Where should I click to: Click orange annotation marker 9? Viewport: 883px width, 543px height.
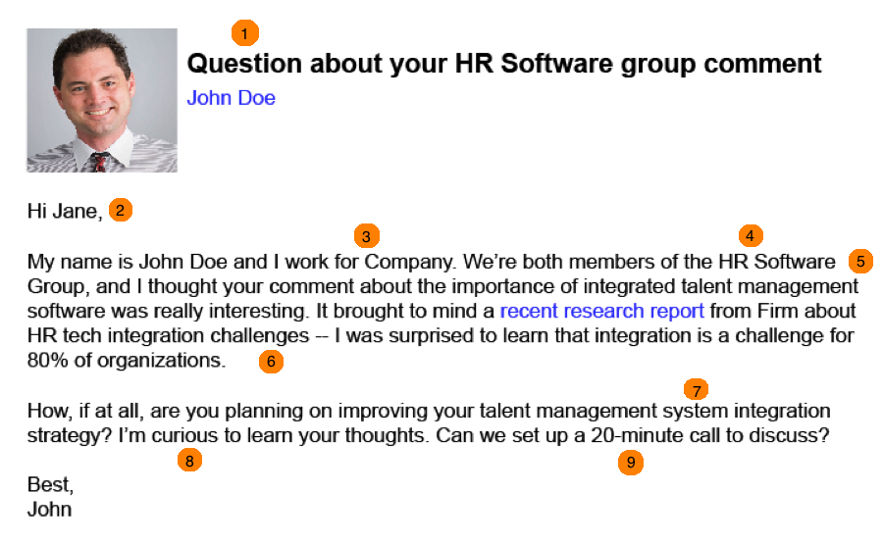(631, 462)
